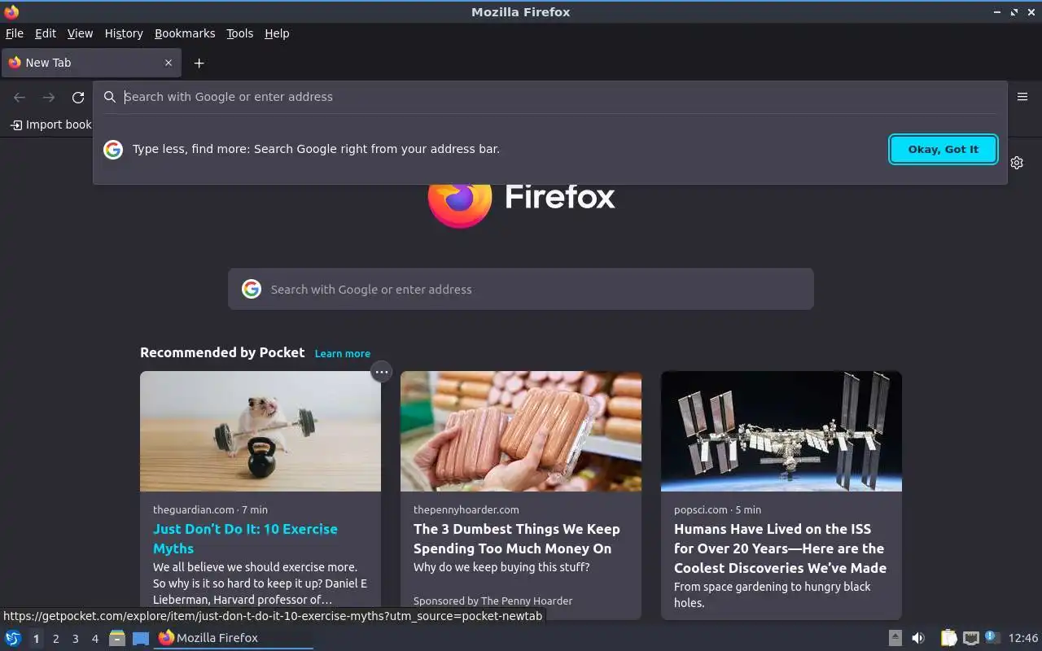Click the page search box with Google
This screenshot has height=651, width=1042.
pyautogui.click(x=521, y=289)
